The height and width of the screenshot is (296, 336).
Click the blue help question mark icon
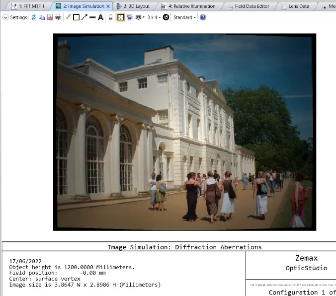click(x=203, y=17)
